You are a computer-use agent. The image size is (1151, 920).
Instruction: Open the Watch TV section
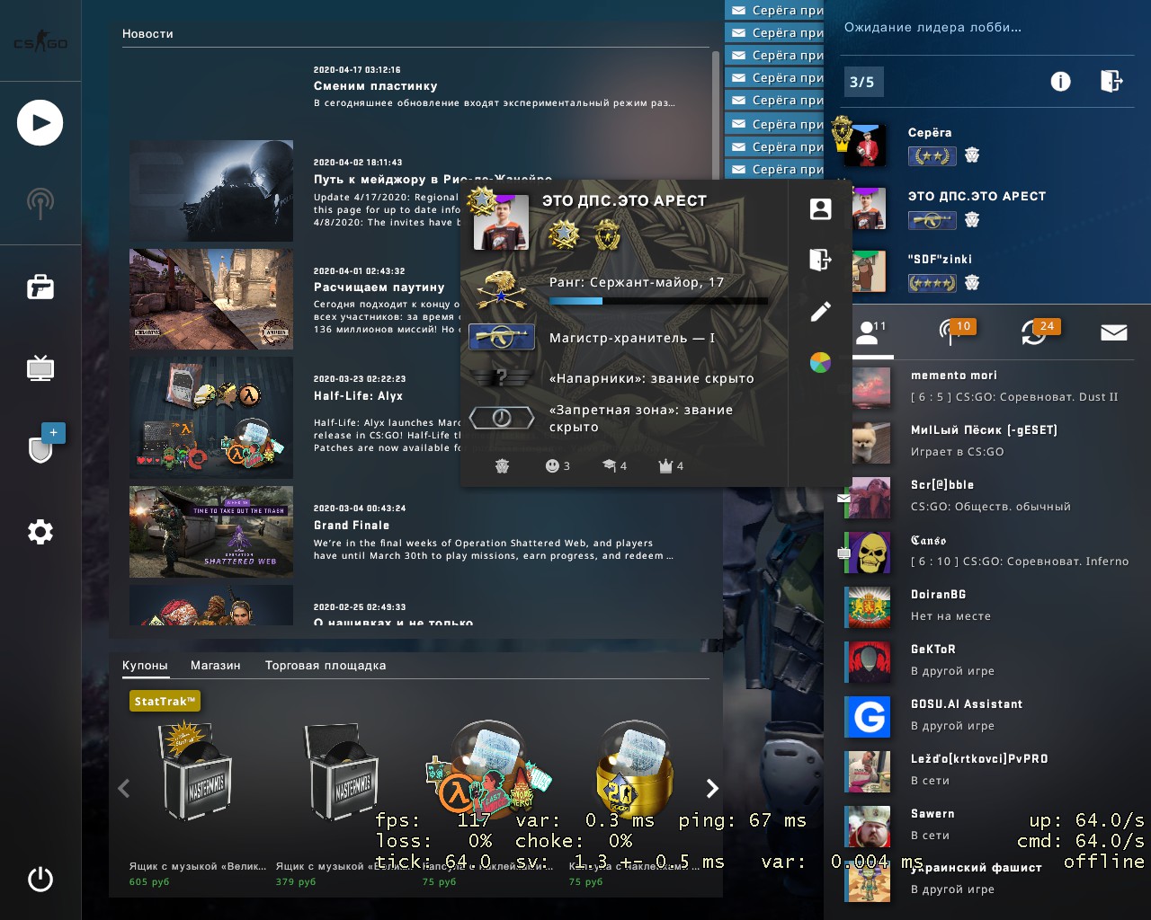[x=40, y=367]
